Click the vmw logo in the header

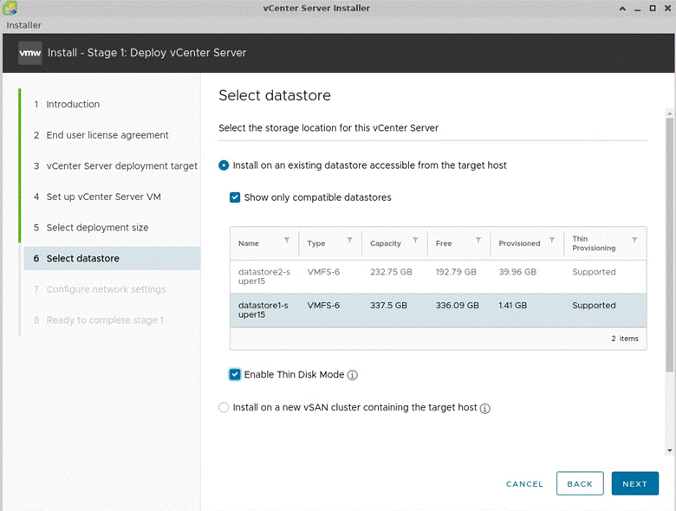click(30, 53)
